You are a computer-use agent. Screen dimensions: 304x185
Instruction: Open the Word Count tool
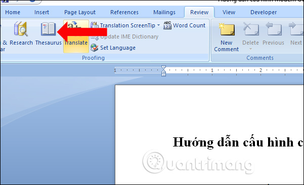point(185,25)
